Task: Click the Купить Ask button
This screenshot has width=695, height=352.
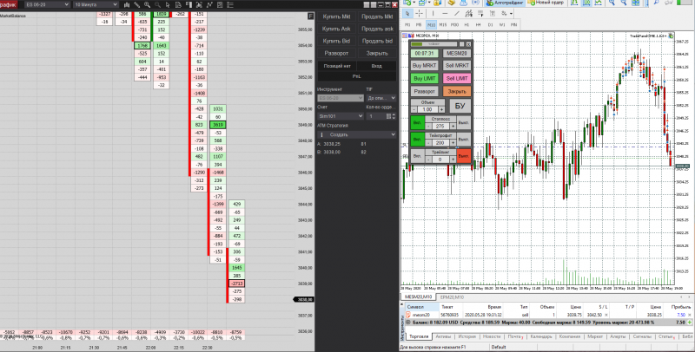Action: [336, 29]
